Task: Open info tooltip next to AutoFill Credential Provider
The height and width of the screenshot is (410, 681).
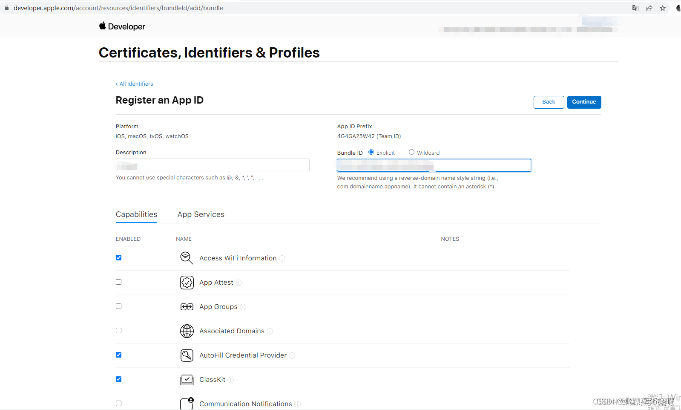Action: [292, 356]
